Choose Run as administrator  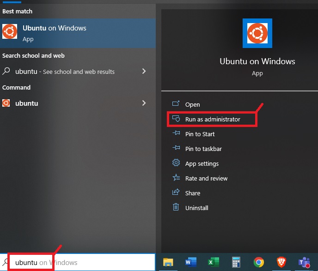pyautogui.click(x=213, y=119)
